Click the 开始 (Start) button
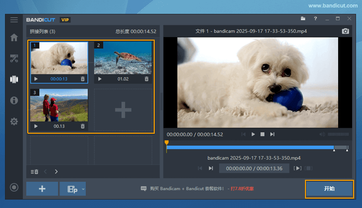The image size is (362, 208). click(329, 189)
